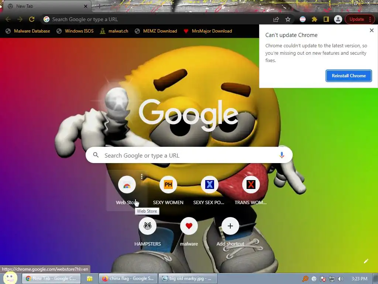Screen dimensions: 378x284
Task: Share this page icon in address bar
Action: tap(276, 19)
